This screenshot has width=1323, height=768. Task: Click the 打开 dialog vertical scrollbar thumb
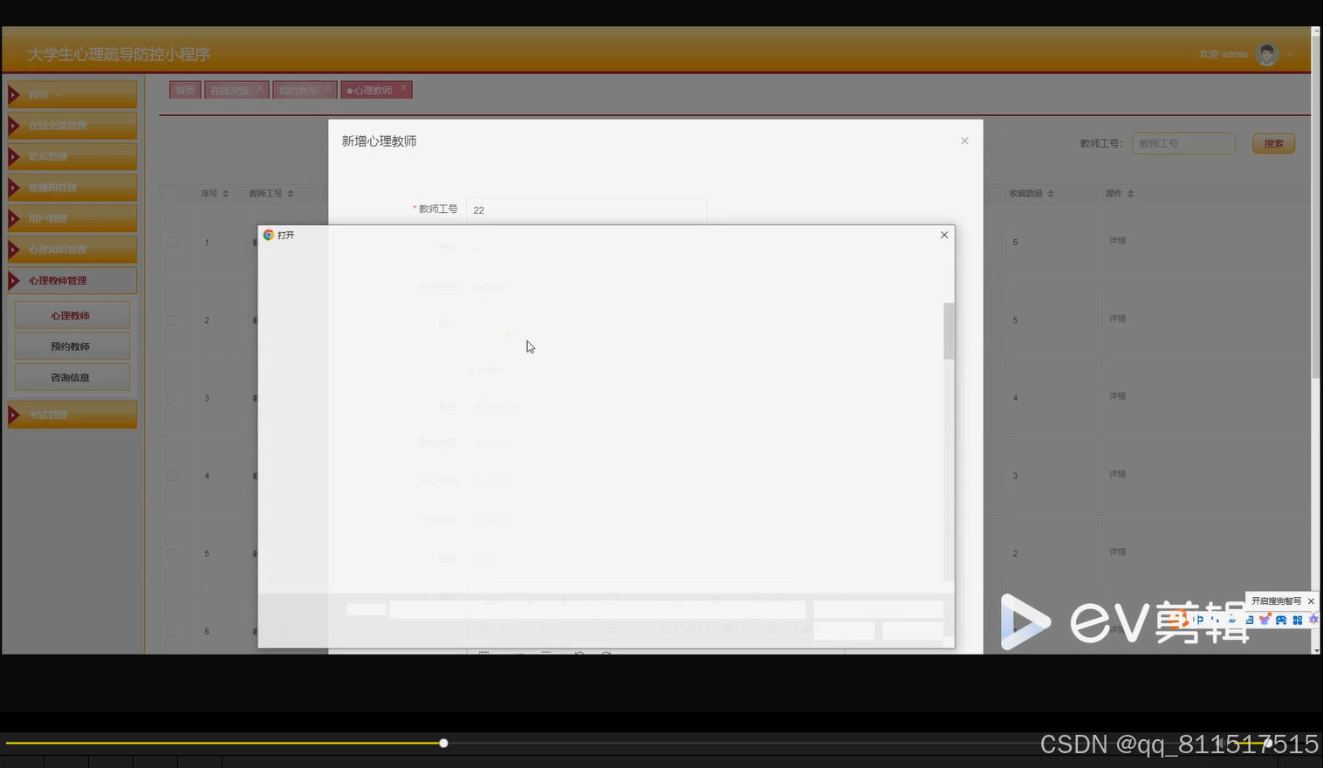click(x=949, y=331)
